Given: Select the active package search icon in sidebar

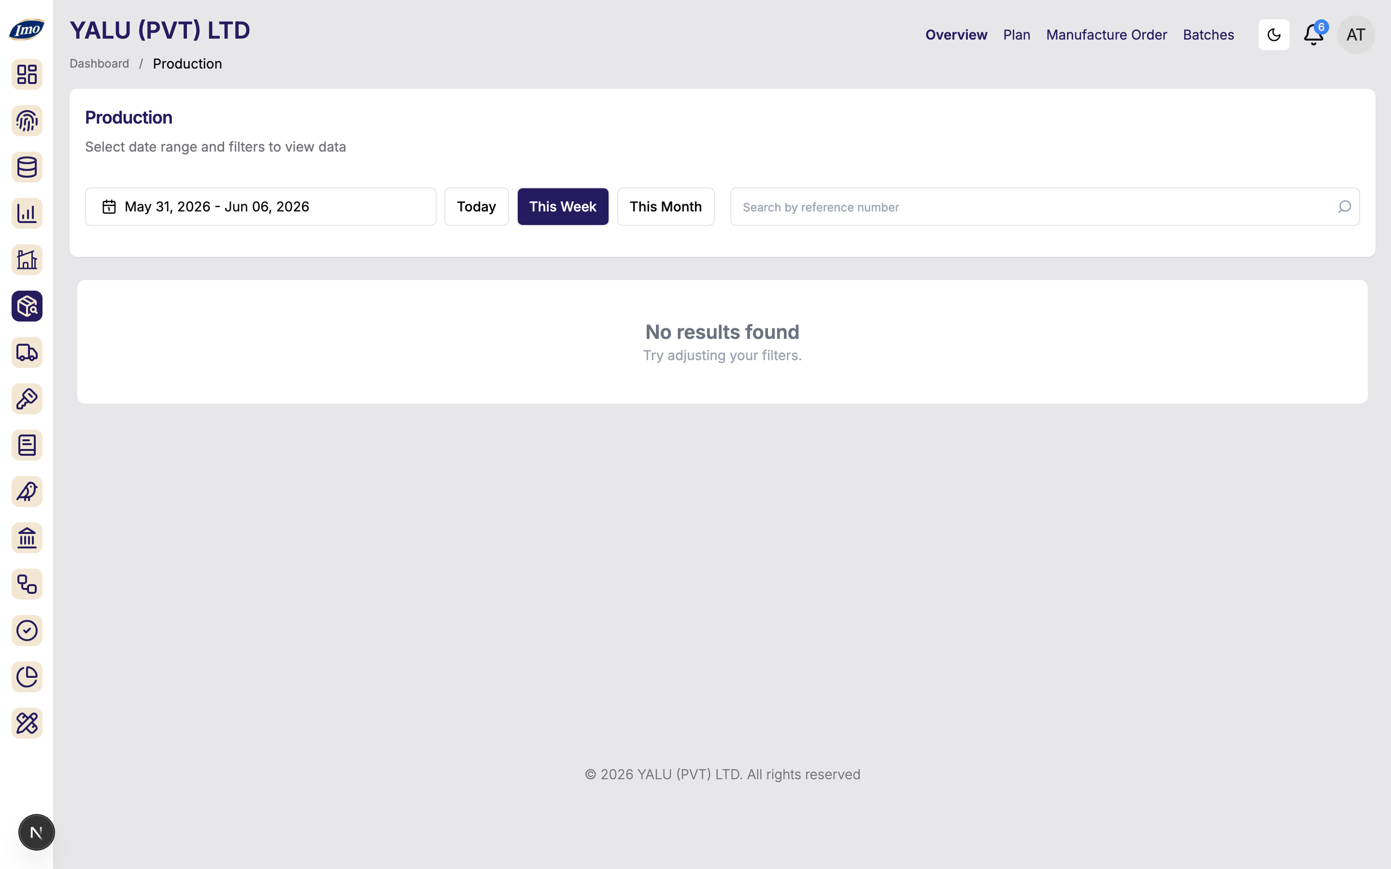Looking at the screenshot, I should pos(27,307).
